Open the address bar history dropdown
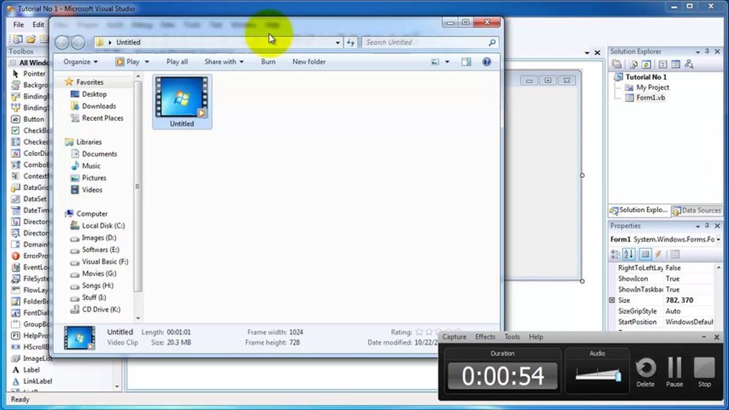The image size is (729, 410). (x=337, y=42)
